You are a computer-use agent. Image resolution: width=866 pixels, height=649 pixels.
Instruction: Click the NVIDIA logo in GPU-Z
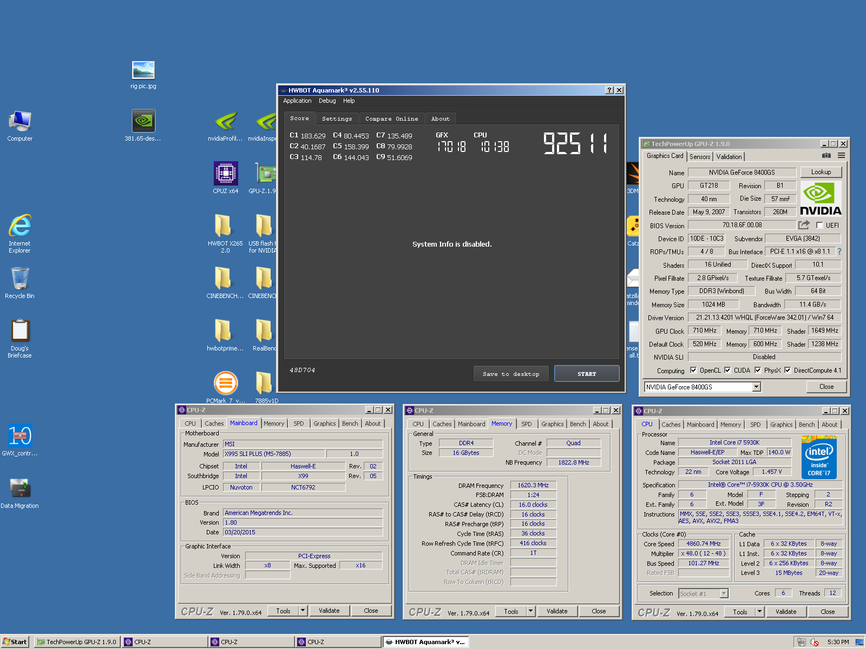[821, 198]
